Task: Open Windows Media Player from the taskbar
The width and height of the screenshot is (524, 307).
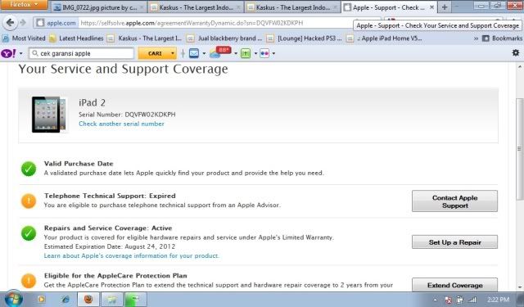Action: [41, 299]
